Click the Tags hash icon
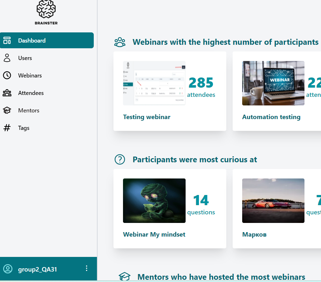The image size is (321, 282). click(7, 128)
